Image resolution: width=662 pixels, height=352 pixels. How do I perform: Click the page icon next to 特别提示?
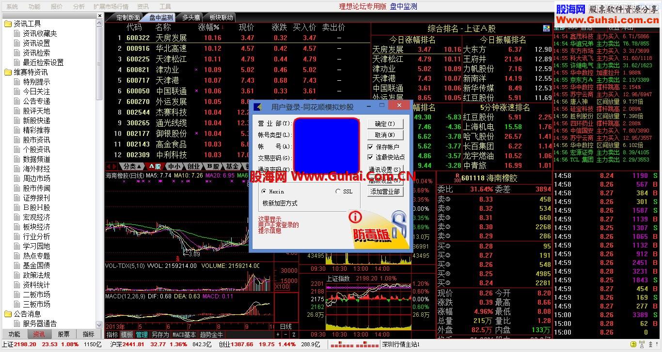click(x=17, y=82)
